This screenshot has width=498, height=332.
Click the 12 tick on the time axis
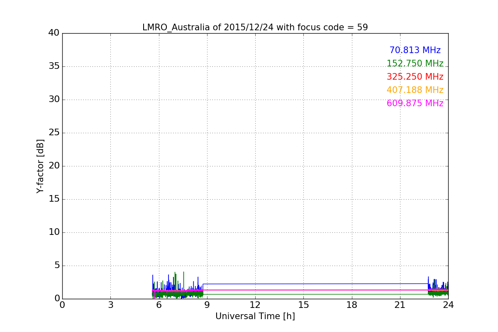pyautogui.click(x=255, y=305)
